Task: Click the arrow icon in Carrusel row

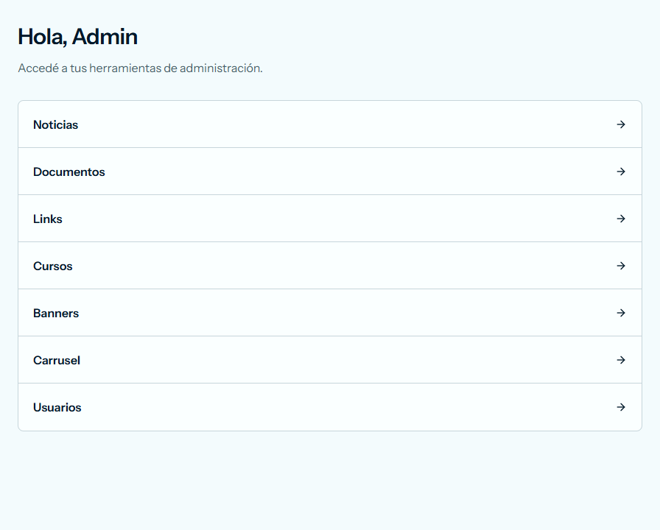Action: [621, 360]
